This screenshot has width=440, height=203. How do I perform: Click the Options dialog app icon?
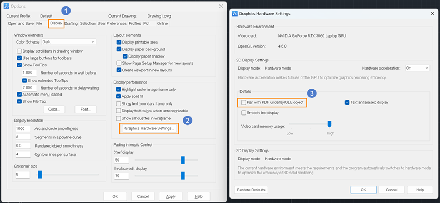pyautogui.click(x=7, y=6)
